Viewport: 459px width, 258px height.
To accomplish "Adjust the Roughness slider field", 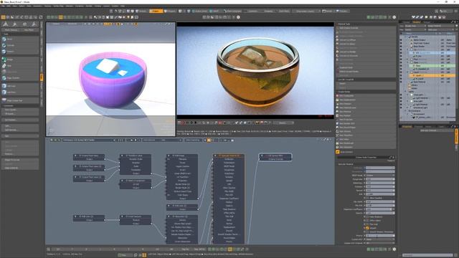I will (x=380, y=179).
